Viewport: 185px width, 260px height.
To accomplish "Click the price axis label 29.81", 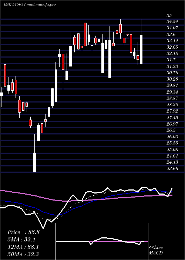I will (x=172, y=85).
